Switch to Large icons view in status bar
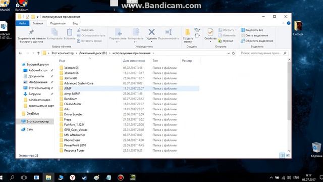Screen dimensions: 323x182 288,155
